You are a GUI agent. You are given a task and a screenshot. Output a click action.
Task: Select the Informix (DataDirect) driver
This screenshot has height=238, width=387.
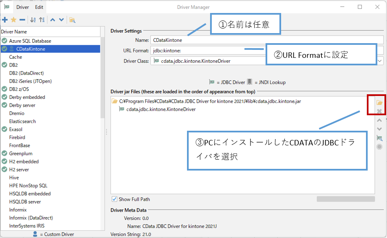point(31,218)
